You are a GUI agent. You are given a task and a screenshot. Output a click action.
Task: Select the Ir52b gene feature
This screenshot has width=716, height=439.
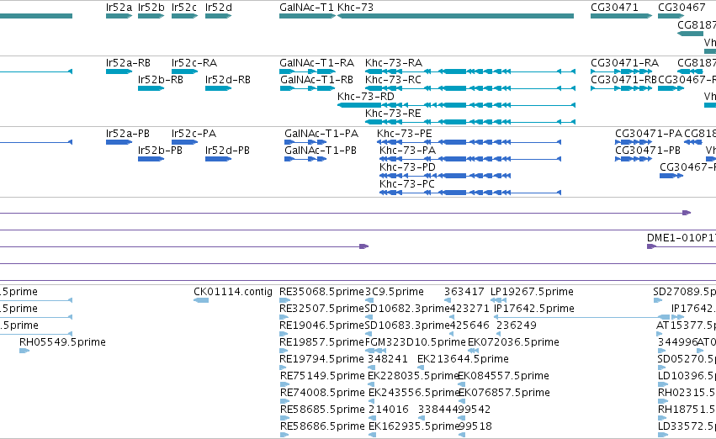click(151, 16)
